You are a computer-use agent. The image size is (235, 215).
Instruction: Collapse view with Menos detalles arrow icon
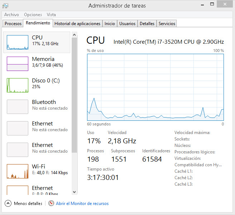point(8,204)
